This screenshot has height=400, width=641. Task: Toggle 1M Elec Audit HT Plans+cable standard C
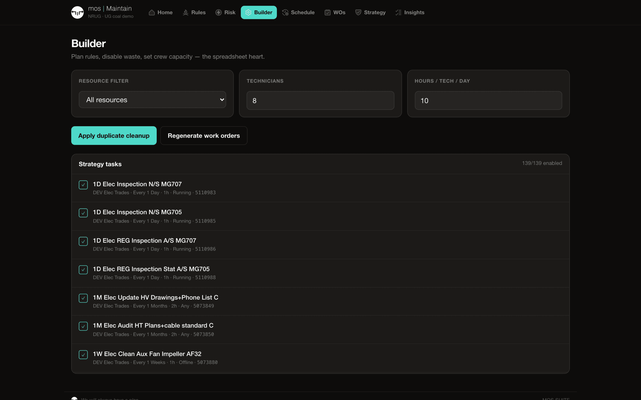tap(83, 326)
